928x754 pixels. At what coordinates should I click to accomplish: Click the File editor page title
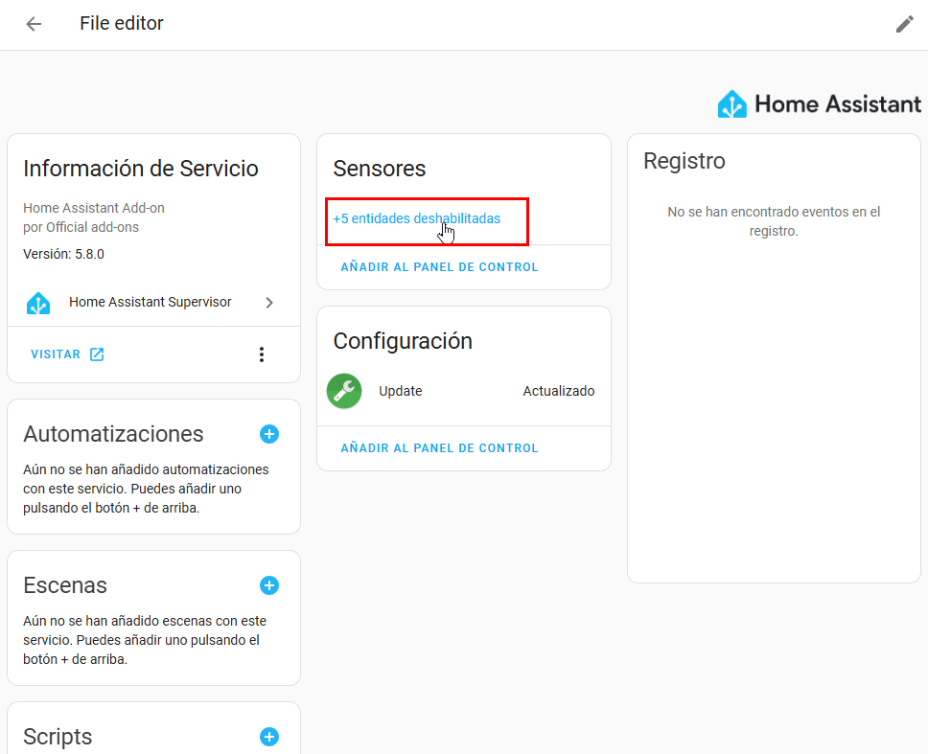(122, 24)
